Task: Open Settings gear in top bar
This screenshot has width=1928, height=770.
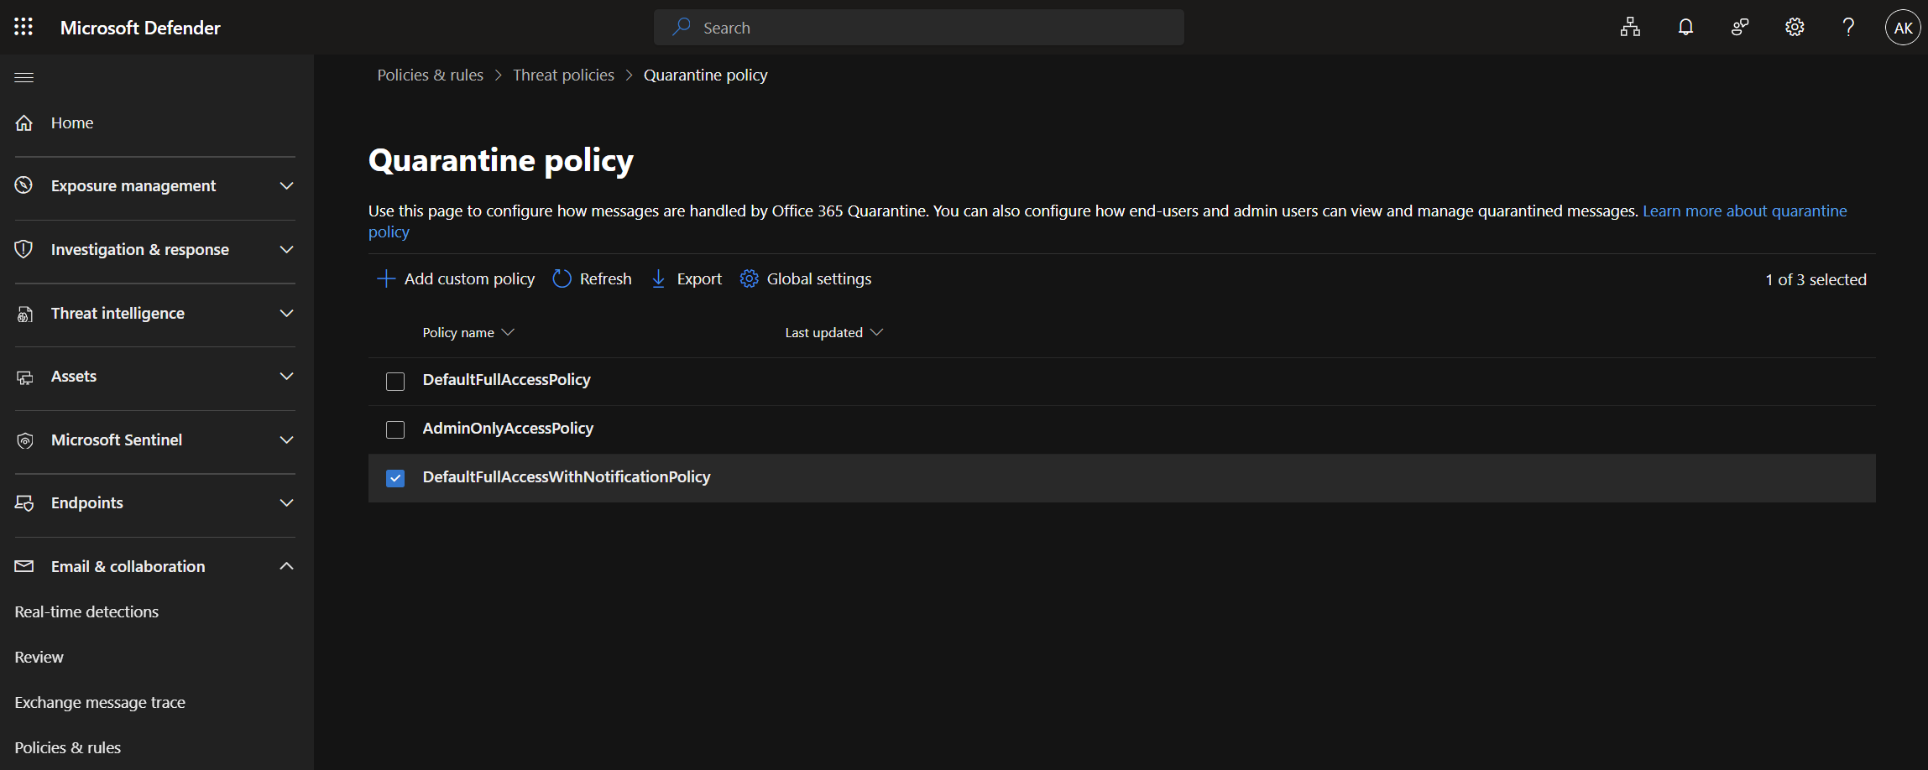Action: coord(1794,27)
